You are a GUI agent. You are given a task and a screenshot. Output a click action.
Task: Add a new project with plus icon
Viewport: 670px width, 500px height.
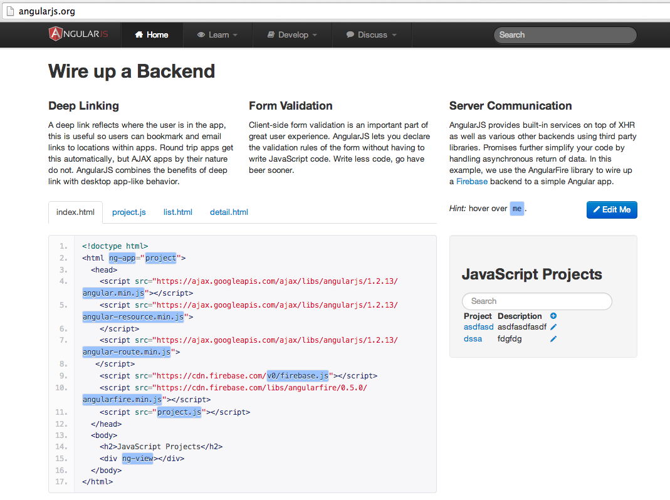[x=553, y=316]
